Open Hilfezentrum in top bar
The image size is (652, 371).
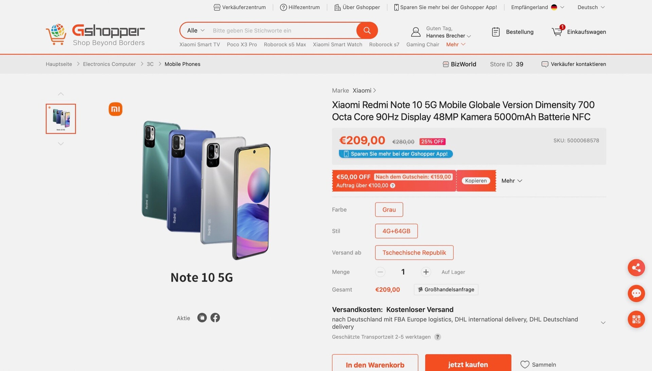300,7
